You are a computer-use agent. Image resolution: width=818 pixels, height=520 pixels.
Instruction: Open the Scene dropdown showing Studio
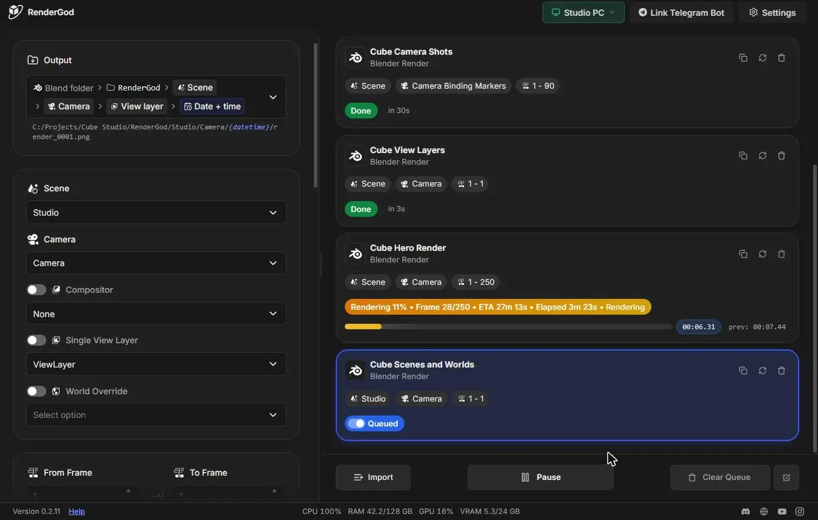pos(156,213)
